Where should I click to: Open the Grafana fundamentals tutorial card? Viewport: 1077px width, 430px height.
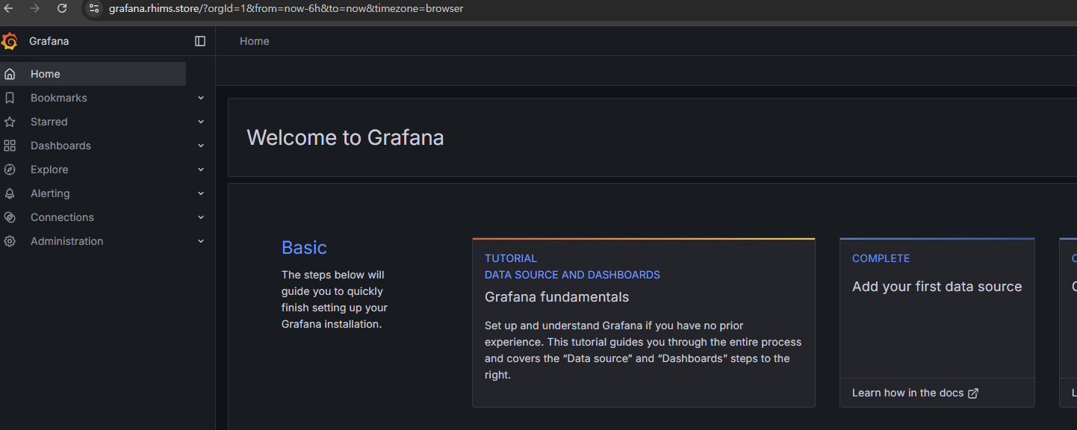[x=644, y=322]
